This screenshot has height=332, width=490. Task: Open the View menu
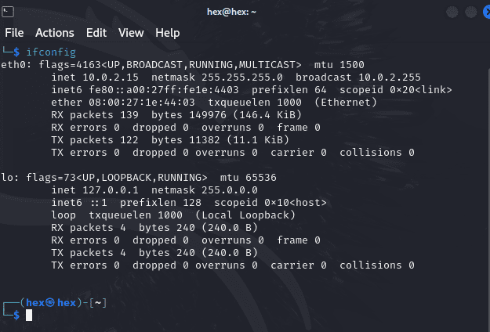(131, 33)
